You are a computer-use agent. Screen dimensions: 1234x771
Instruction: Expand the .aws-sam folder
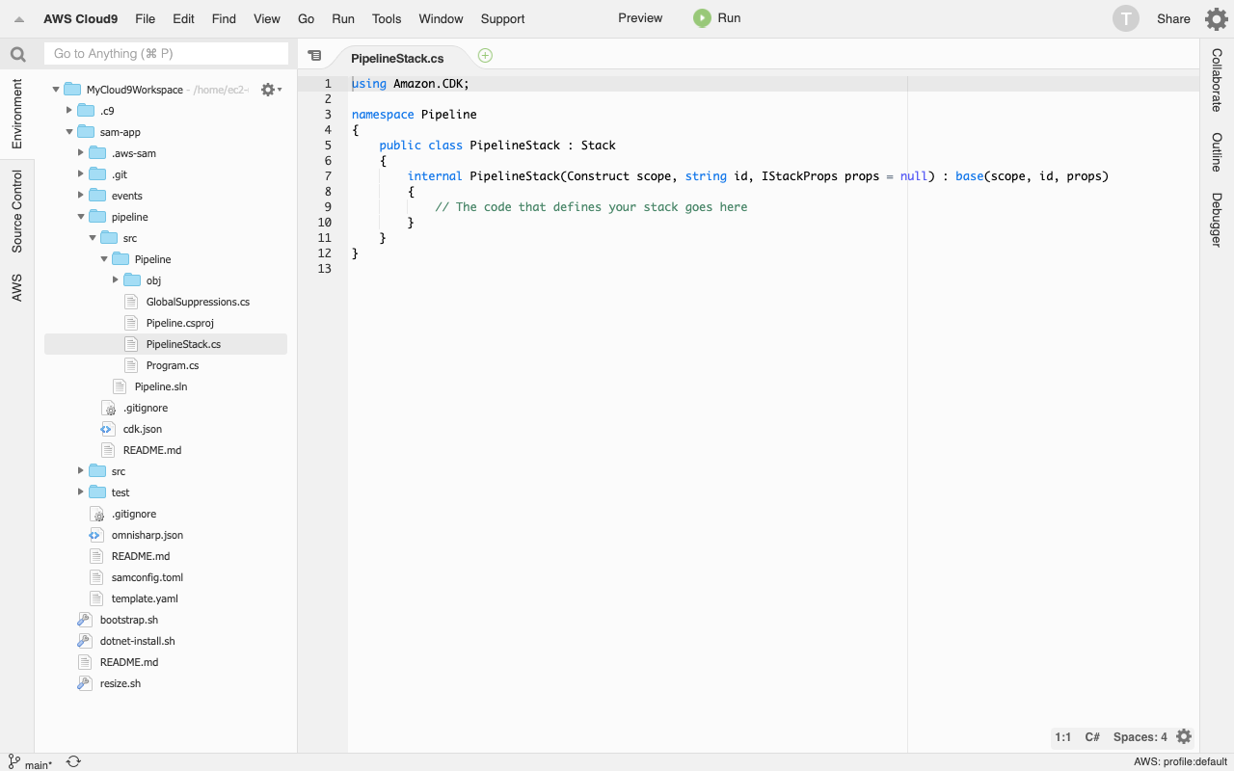(x=81, y=153)
